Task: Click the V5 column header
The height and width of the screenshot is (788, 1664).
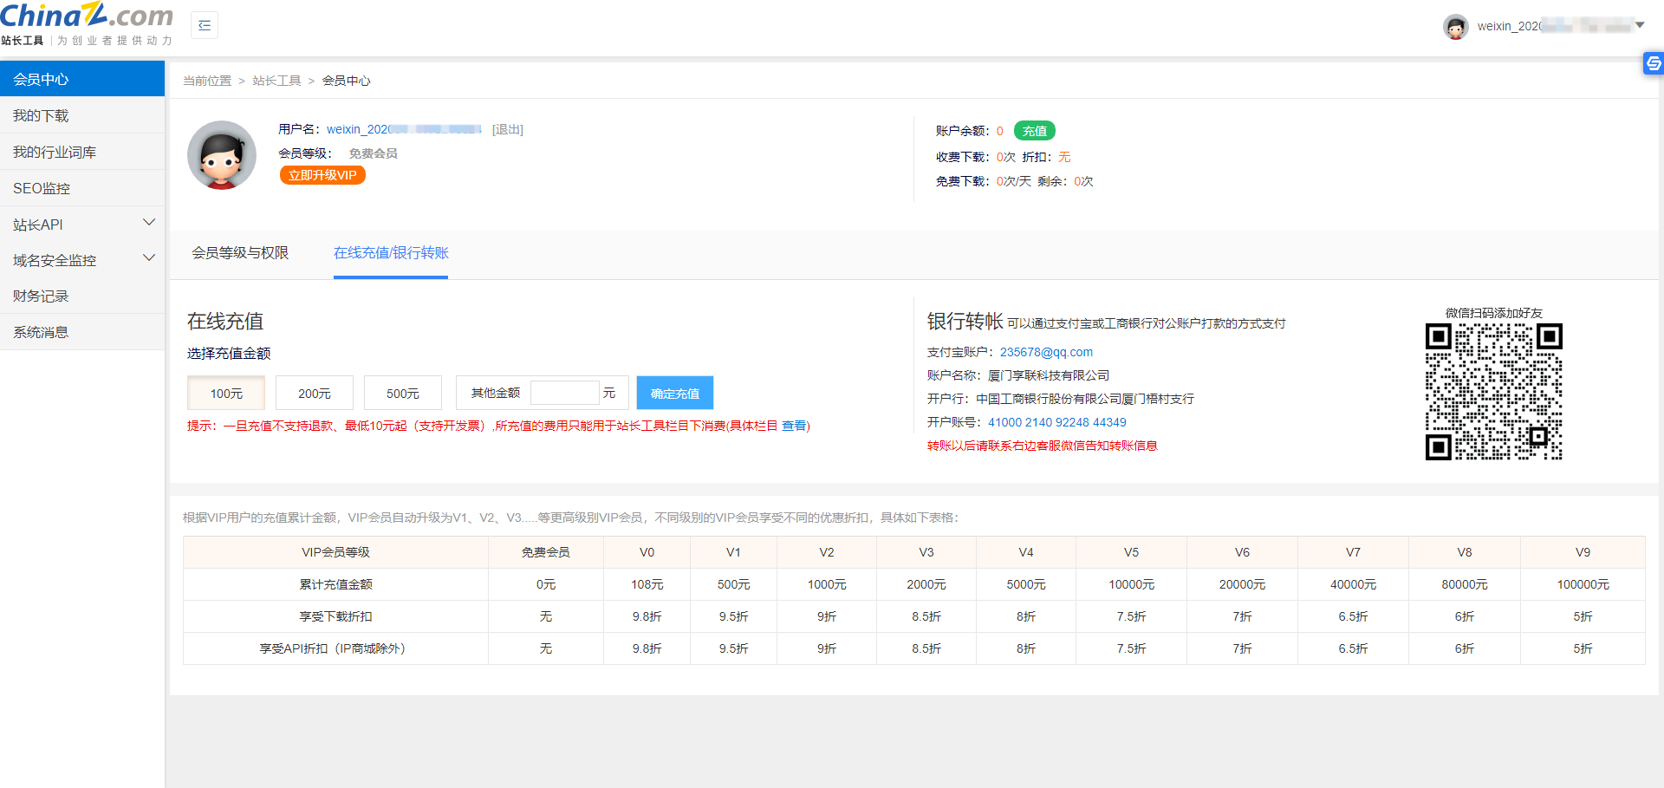Action: (1131, 552)
